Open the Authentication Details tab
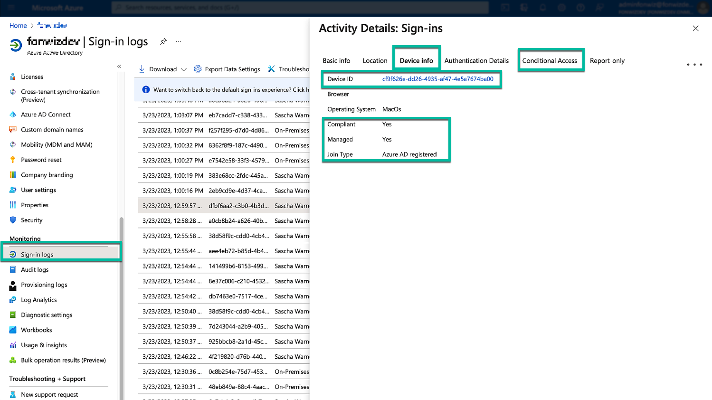This screenshot has height=400, width=712. [x=476, y=61]
